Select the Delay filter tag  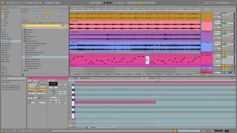click(x=34, y=14)
